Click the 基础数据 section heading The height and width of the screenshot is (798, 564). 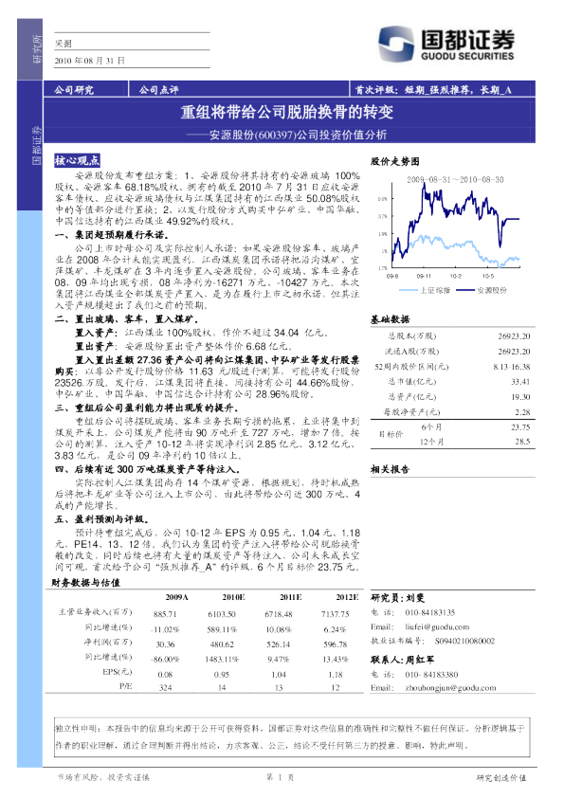pyautogui.click(x=390, y=319)
